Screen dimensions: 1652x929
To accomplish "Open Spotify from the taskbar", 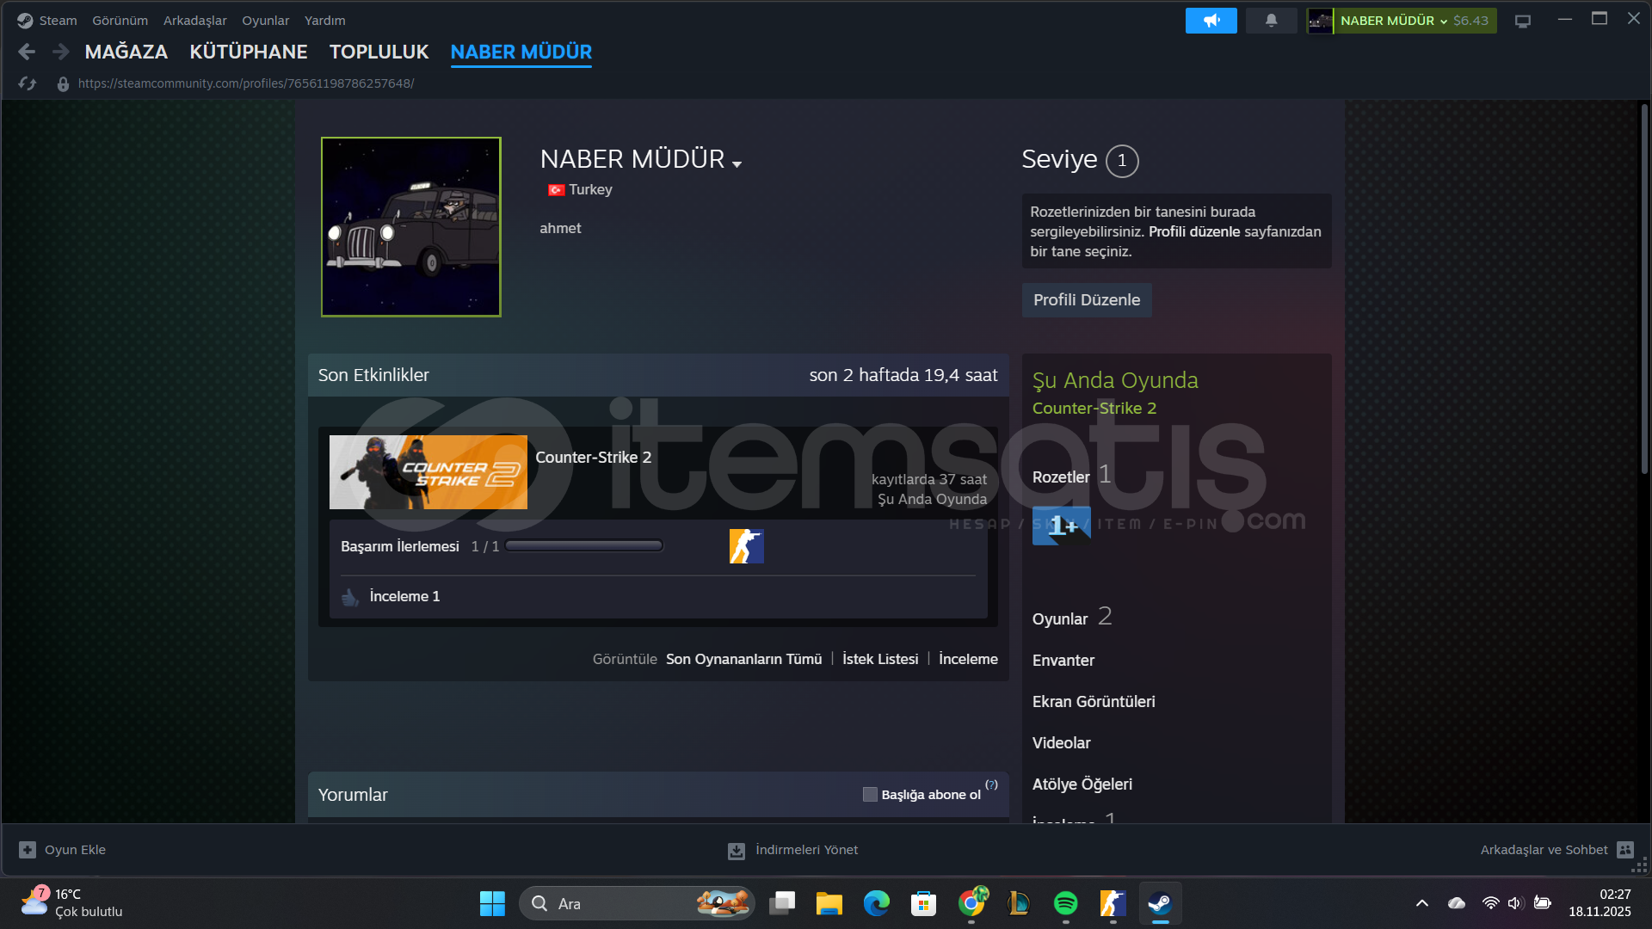I will [x=1065, y=903].
